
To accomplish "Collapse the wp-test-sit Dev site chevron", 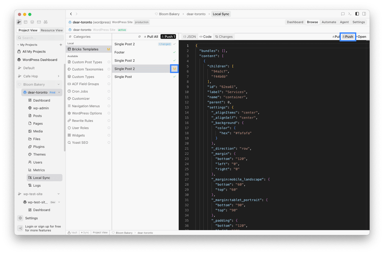I will point(59,202).
